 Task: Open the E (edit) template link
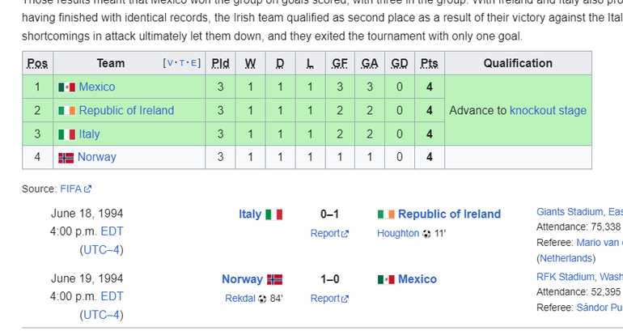194,63
